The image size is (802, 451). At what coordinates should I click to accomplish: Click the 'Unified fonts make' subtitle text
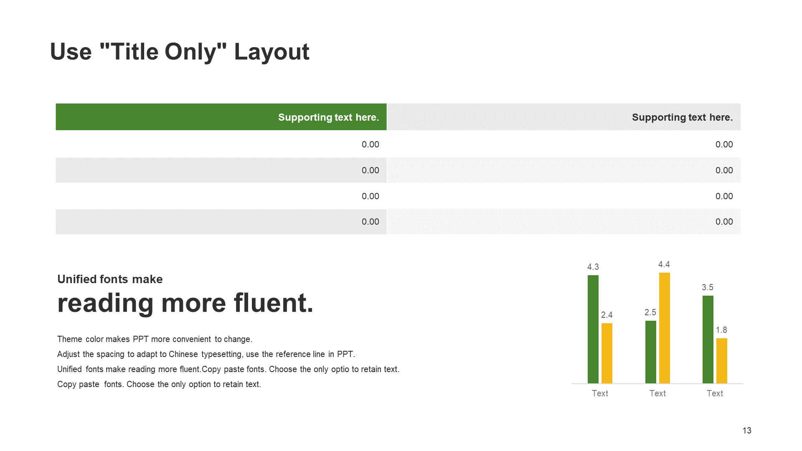coord(110,279)
